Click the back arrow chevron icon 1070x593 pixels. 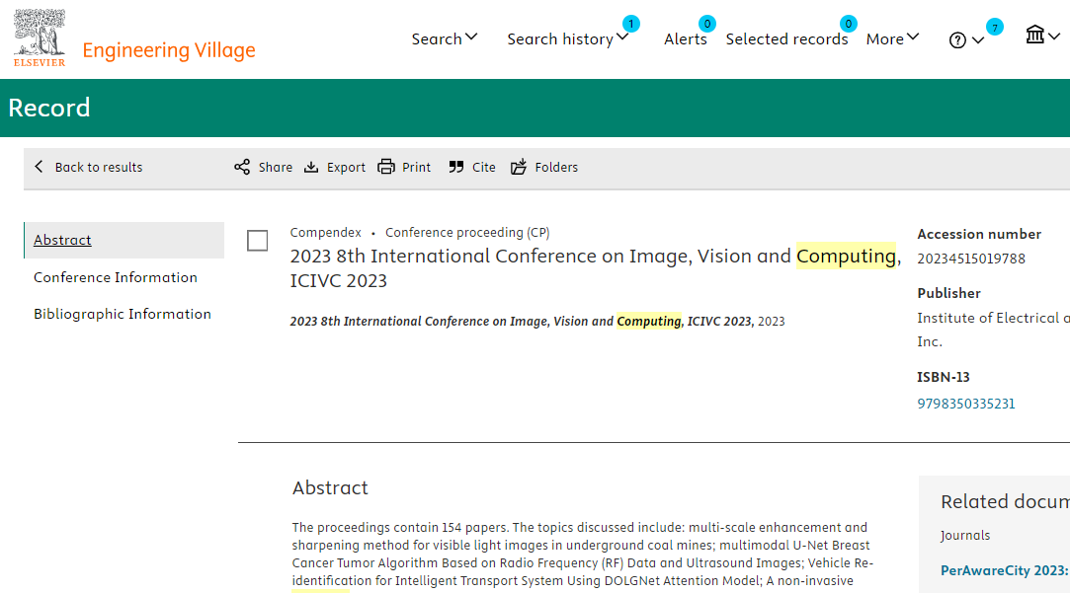coord(39,167)
